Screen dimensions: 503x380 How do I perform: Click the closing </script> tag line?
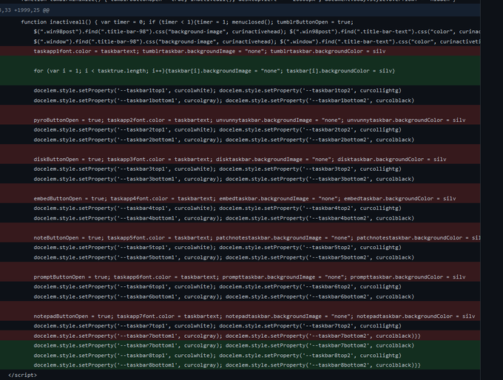tap(240, 375)
